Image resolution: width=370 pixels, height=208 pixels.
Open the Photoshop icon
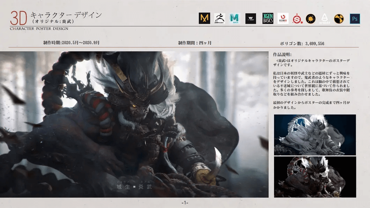tap(354, 19)
